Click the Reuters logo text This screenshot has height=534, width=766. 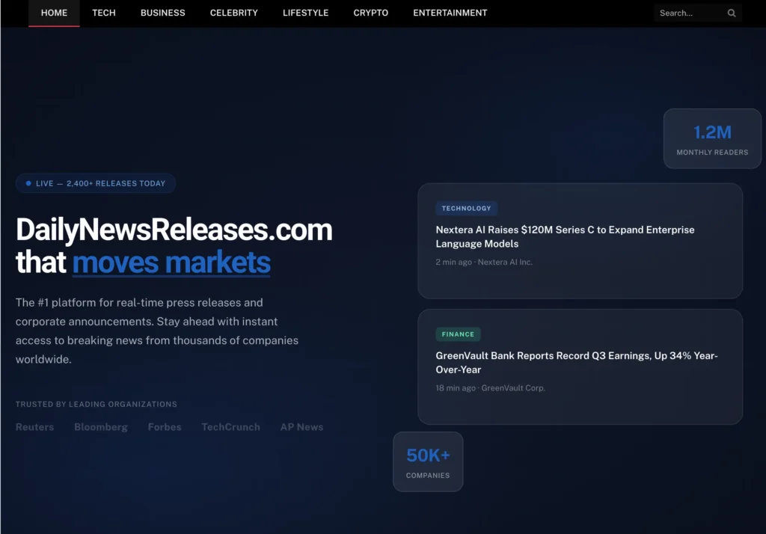[x=34, y=427]
